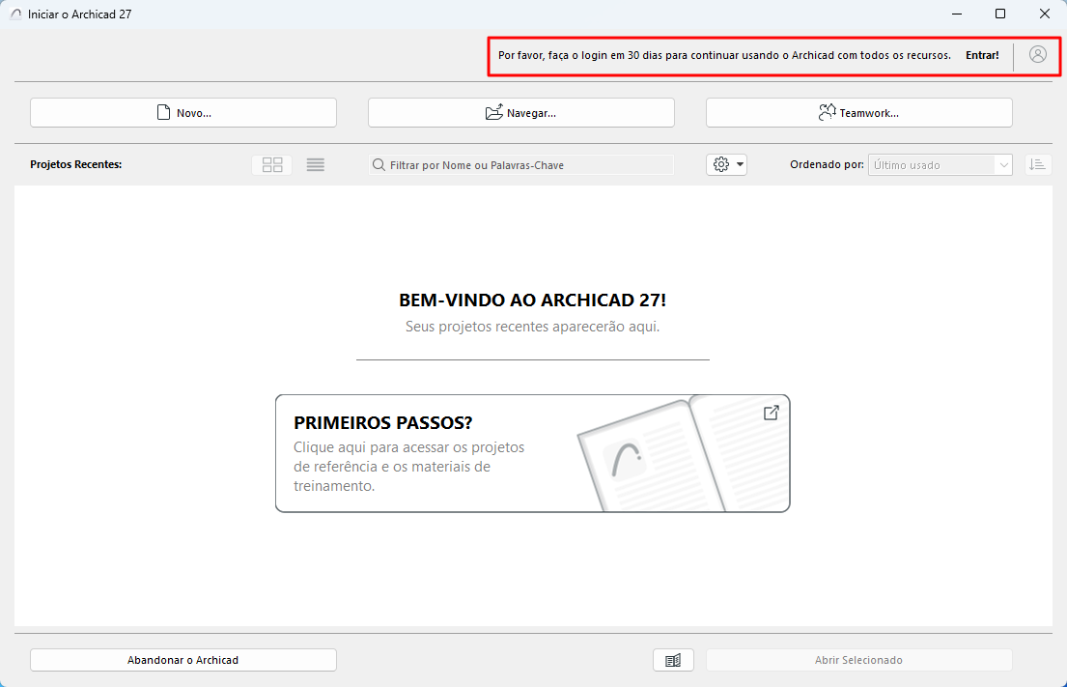Click Abandonar o Archicad to quit
This screenshot has width=1067, height=687.
click(183, 660)
